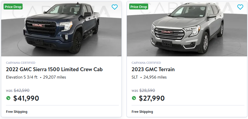Click the Terrain's $27,990 current price

coord(152,98)
